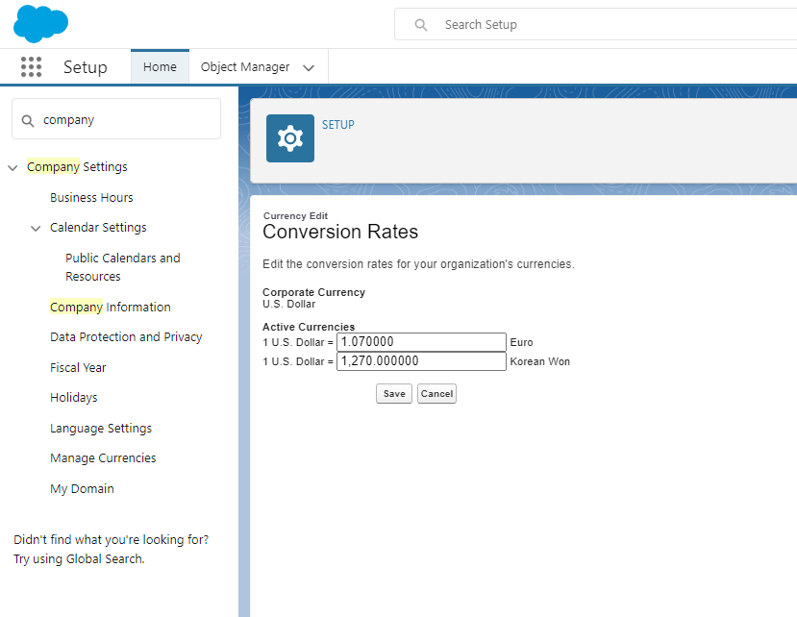
Task: Focus the Search Setup field
Action: [x=596, y=24]
